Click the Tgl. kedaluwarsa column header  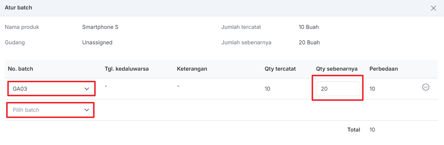click(x=126, y=69)
